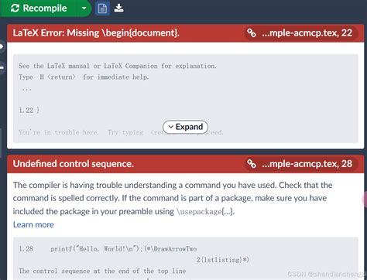Click the green Recompile button
Screen dimensions: 367x280
tap(39, 9)
